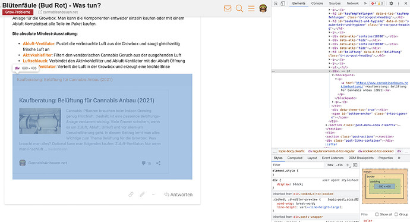Toggle .cls element classes panel
Viewport: 410px width, 222px height.
pos(340,165)
